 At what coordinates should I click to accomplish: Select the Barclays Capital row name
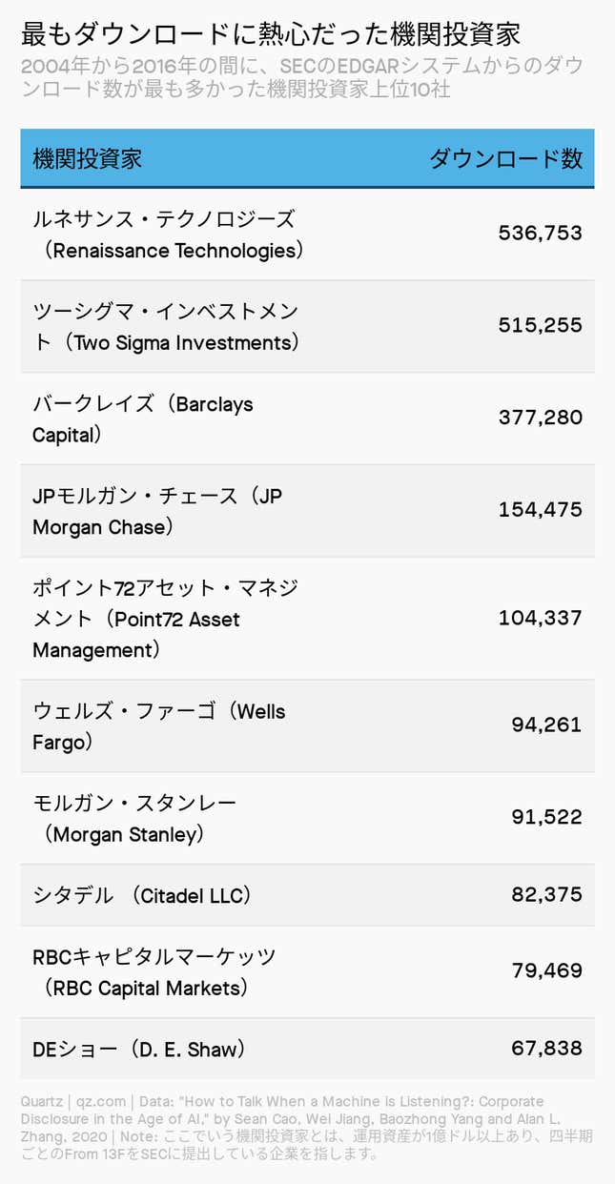click(x=143, y=419)
